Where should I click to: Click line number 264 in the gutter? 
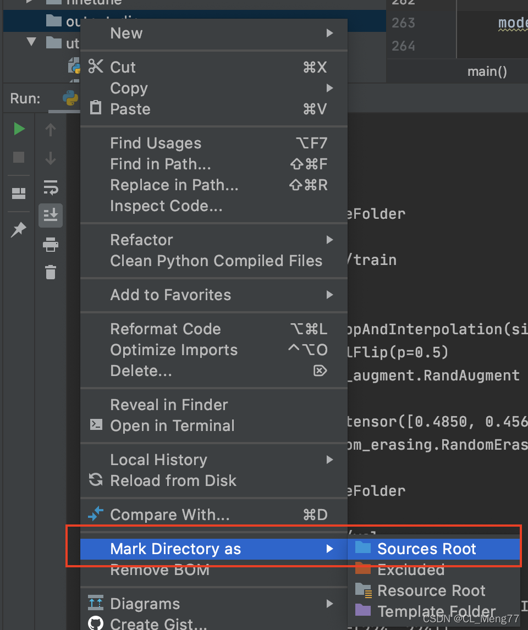(x=404, y=46)
